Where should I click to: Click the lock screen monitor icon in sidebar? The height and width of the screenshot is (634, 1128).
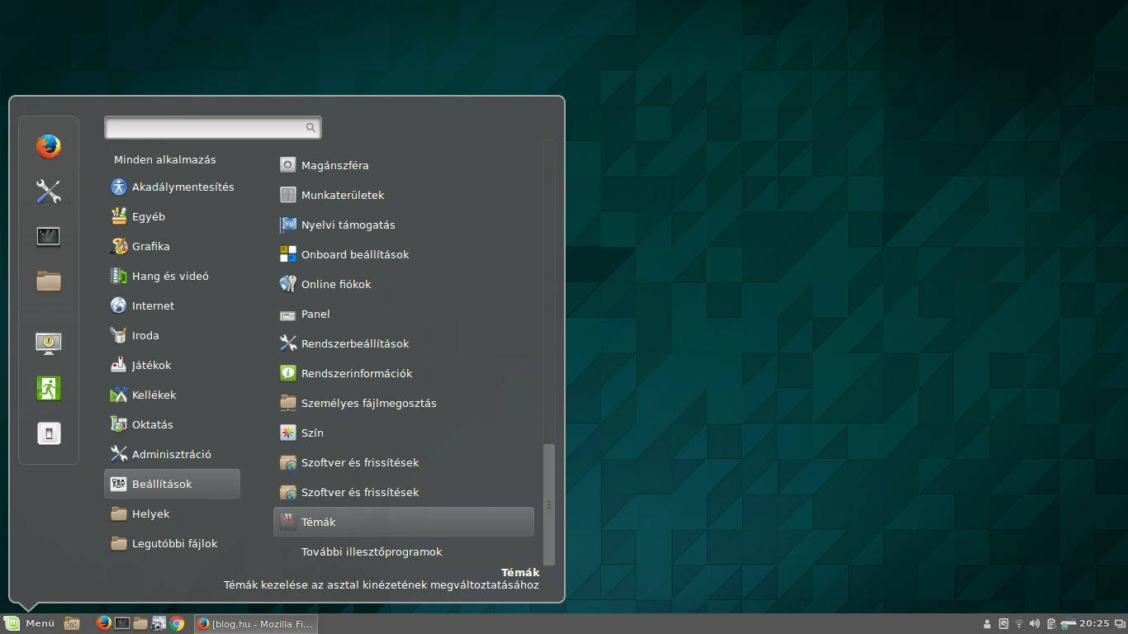pos(49,343)
